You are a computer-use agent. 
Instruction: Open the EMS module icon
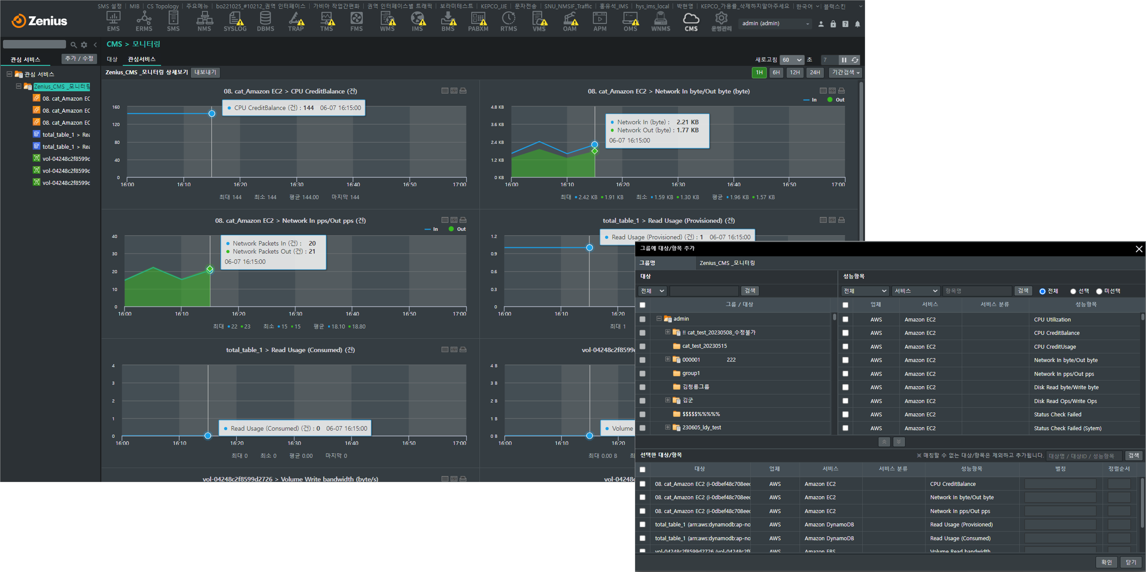(x=113, y=21)
